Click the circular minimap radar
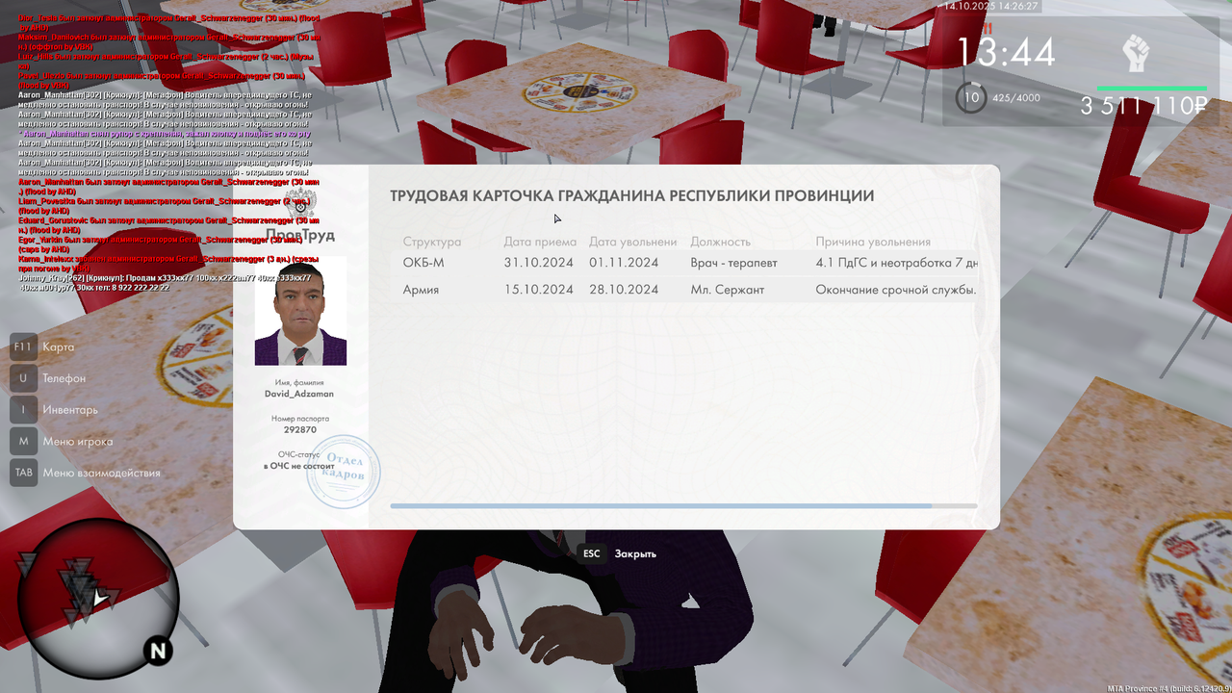 98,599
